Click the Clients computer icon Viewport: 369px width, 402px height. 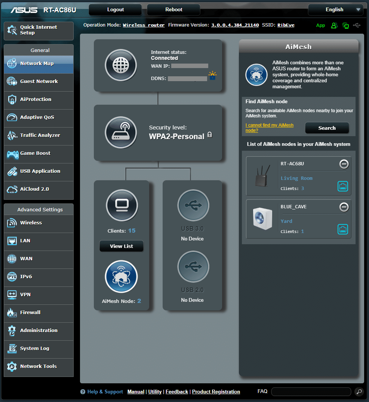coord(122,205)
